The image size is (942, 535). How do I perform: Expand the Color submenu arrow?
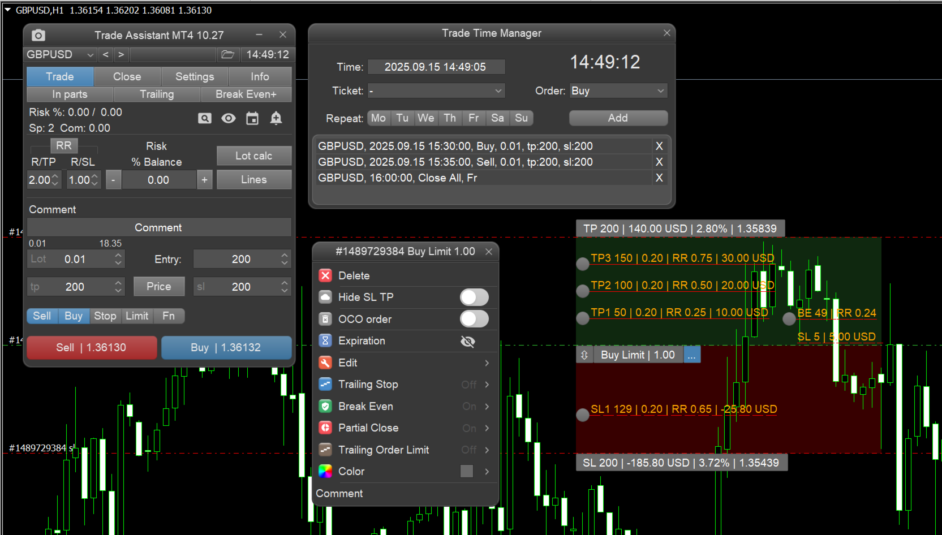(487, 471)
